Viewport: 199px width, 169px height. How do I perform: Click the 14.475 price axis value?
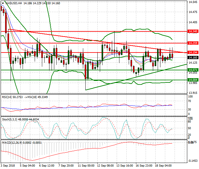pyautogui.click(x=193, y=12)
